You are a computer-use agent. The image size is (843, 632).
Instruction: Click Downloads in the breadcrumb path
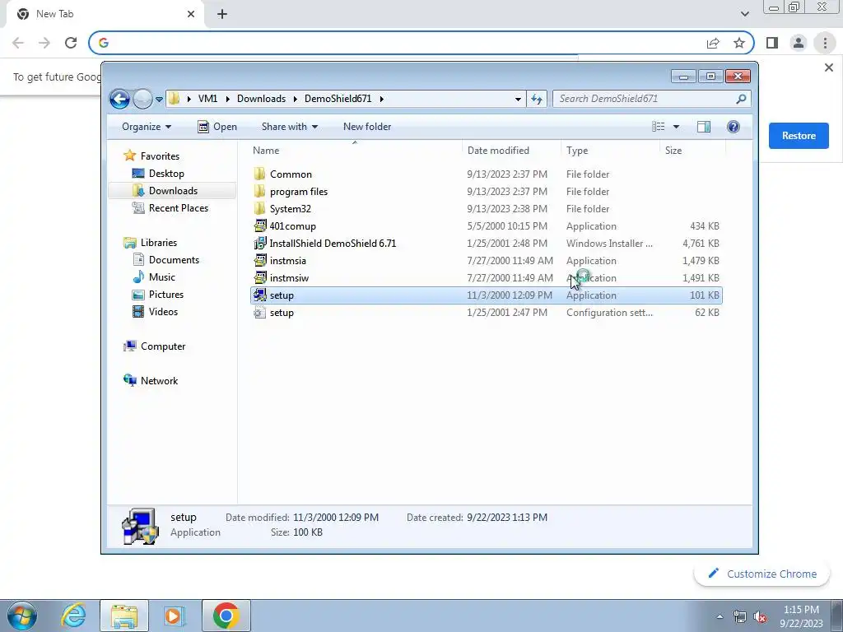[261, 99]
